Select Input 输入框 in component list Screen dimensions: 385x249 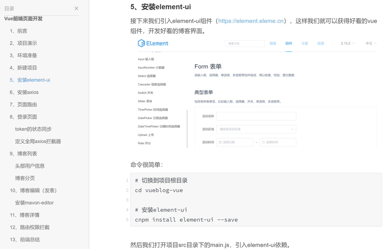click(x=146, y=59)
